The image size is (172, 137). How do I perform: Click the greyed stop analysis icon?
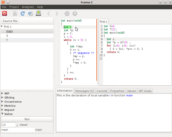(x=75, y=13)
